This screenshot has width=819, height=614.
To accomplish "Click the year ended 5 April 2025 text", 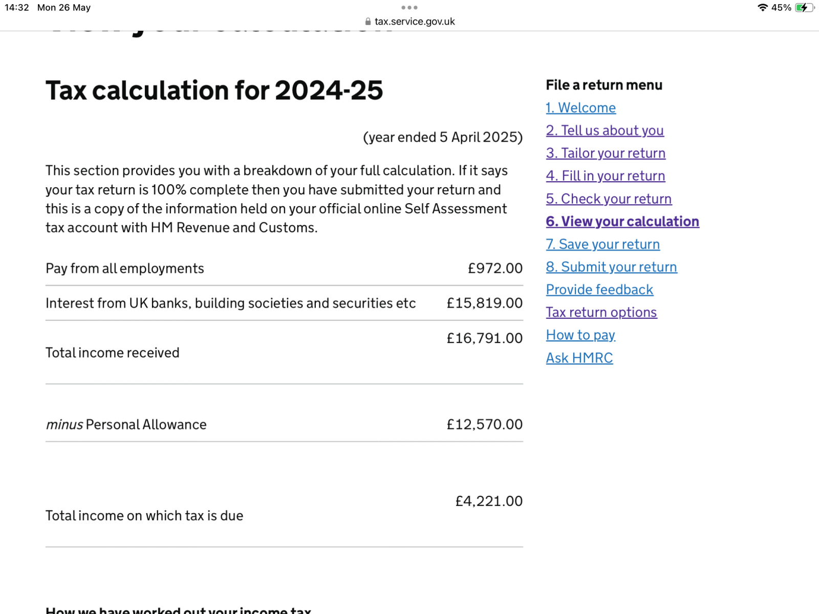I will click(443, 137).
